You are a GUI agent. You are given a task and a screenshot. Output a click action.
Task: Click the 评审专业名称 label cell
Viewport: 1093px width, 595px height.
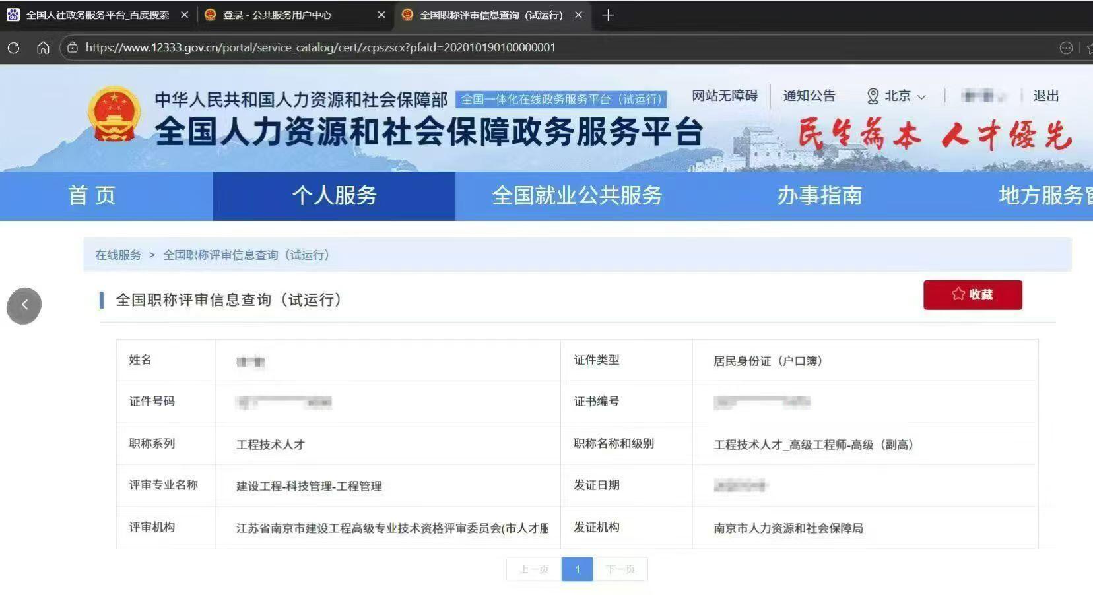(x=166, y=485)
